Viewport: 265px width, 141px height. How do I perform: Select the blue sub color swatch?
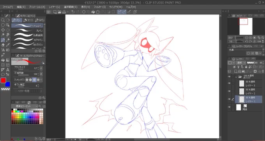[8, 84]
